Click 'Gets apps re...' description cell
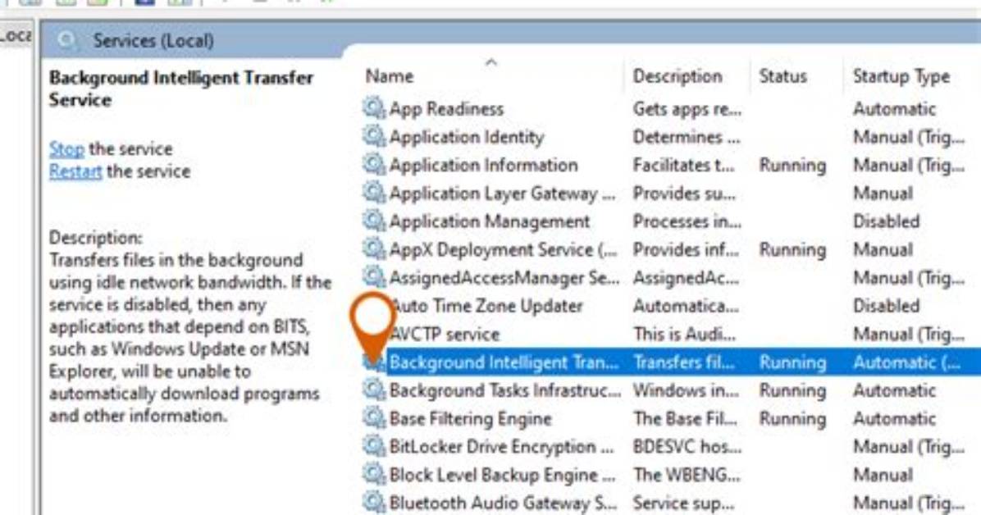The height and width of the screenshot is (515, 981). tap(687, 109)
